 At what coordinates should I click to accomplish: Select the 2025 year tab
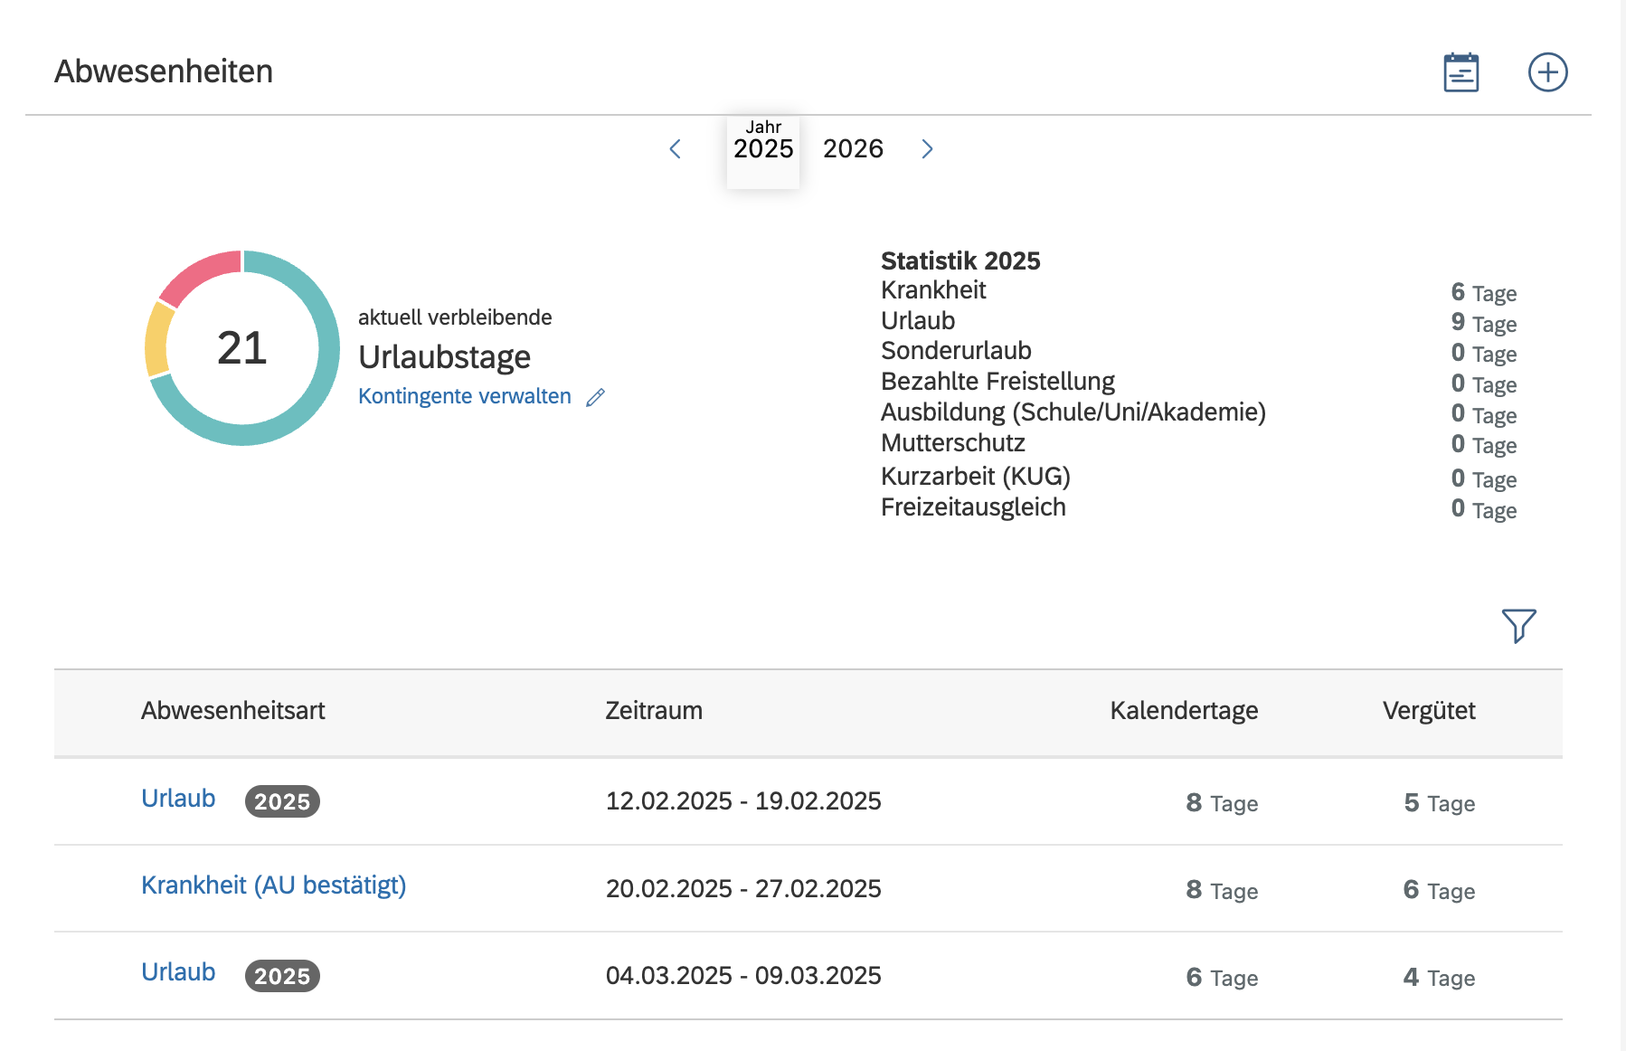pos(763,148)
